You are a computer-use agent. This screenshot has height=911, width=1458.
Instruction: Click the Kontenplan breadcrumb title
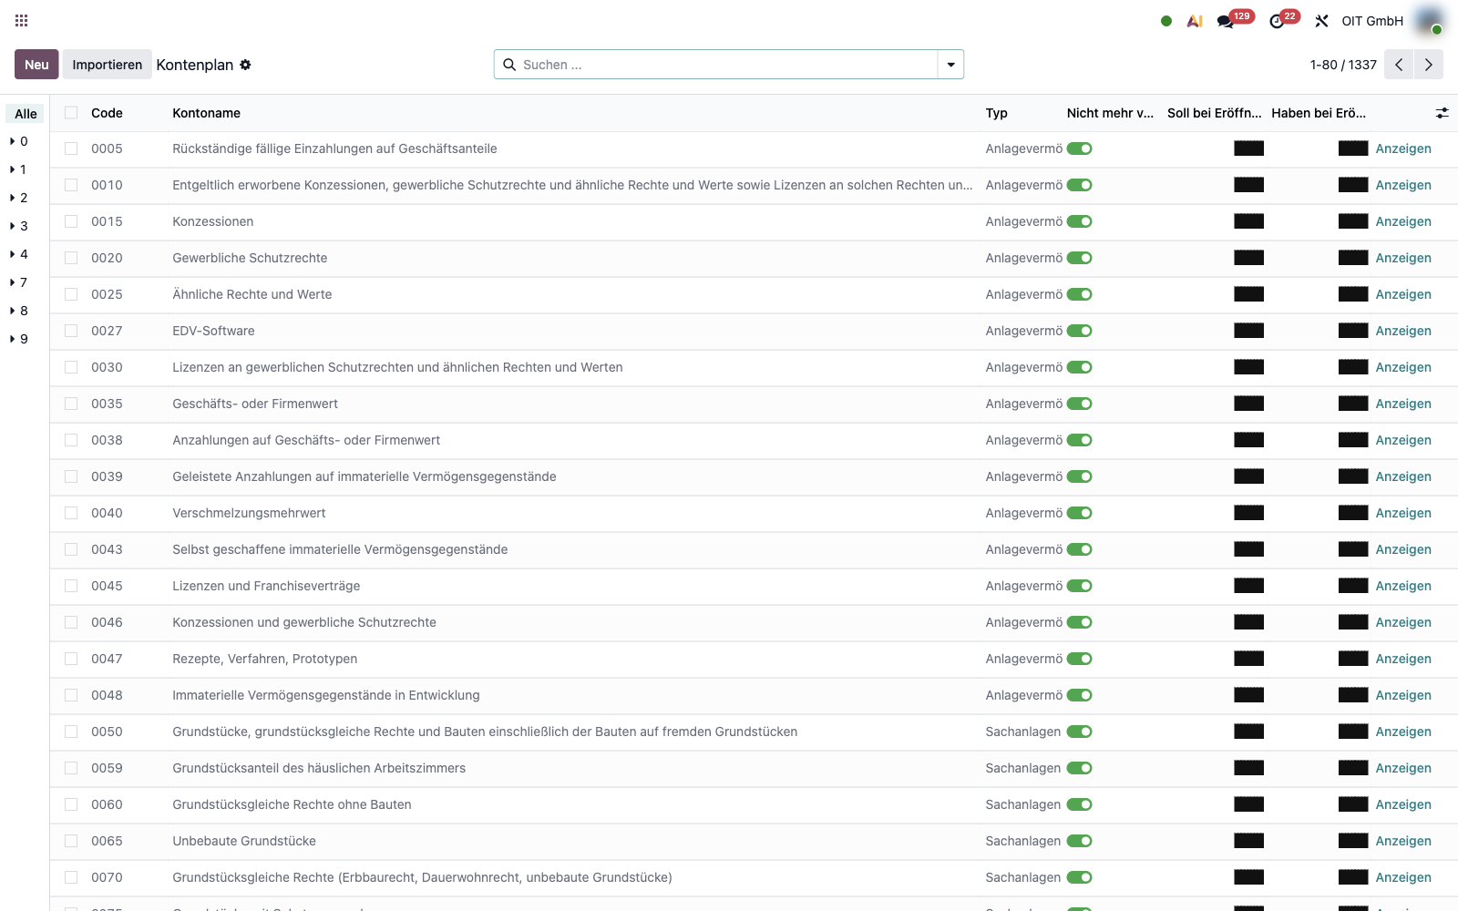[195, 65]
